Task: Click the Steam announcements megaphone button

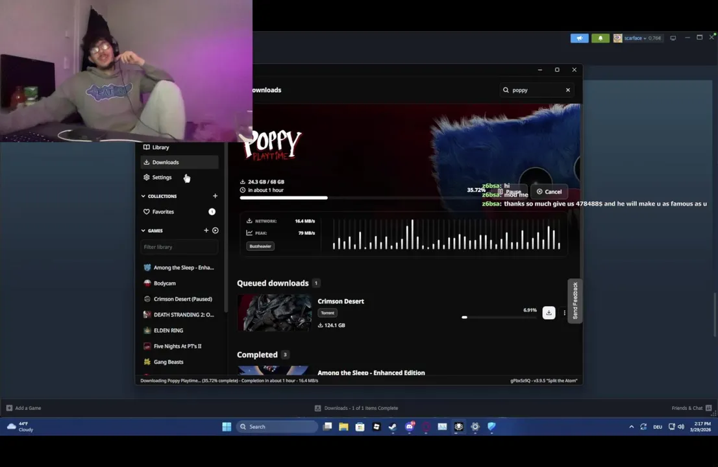Action: pos(579,38)
